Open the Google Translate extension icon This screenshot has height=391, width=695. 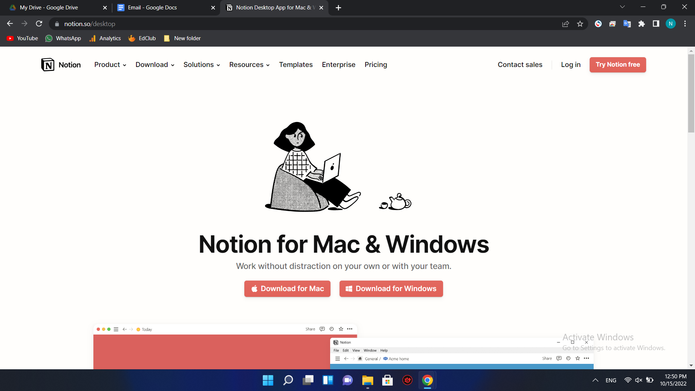click(627, 24)
